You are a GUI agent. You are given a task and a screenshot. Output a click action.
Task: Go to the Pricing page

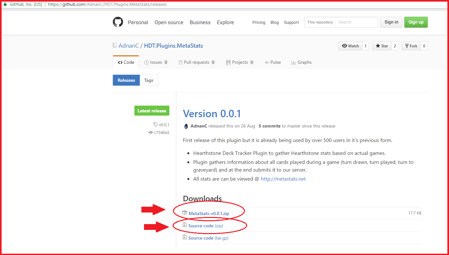[x=259, y=23]
